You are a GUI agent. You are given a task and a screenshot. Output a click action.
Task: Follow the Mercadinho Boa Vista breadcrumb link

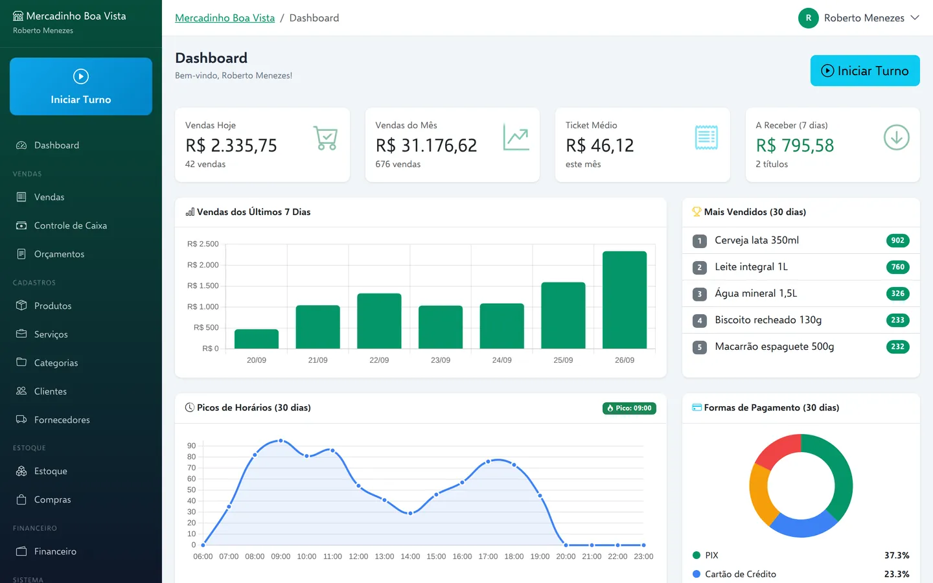[225, 18]
